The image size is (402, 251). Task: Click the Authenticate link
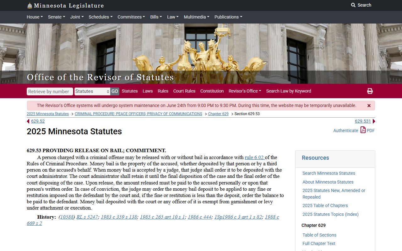[x=345, y=131]
